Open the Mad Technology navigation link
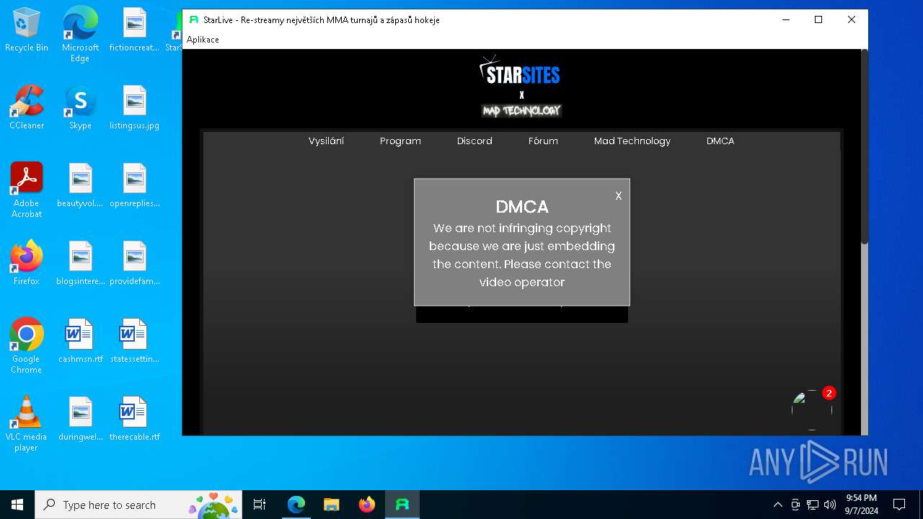 (x=632, y=141)
